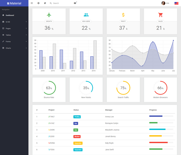Click the yellow dollar Profit icon

coord(123,15)
